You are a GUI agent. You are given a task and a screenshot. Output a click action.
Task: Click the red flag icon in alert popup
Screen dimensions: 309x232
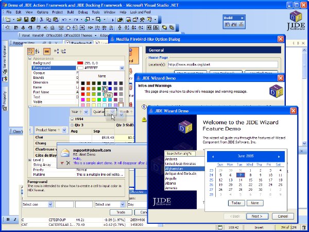(x=62, y=163)
